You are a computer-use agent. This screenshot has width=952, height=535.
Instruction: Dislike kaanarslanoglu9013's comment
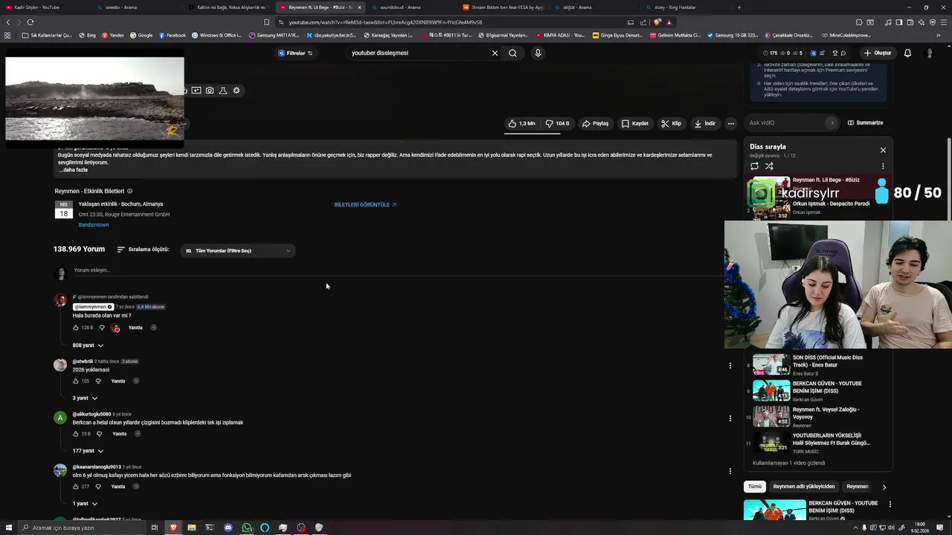tap(98, 487)
